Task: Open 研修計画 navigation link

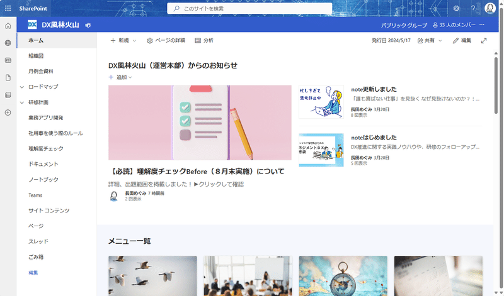Action: (x=38, y=102)
